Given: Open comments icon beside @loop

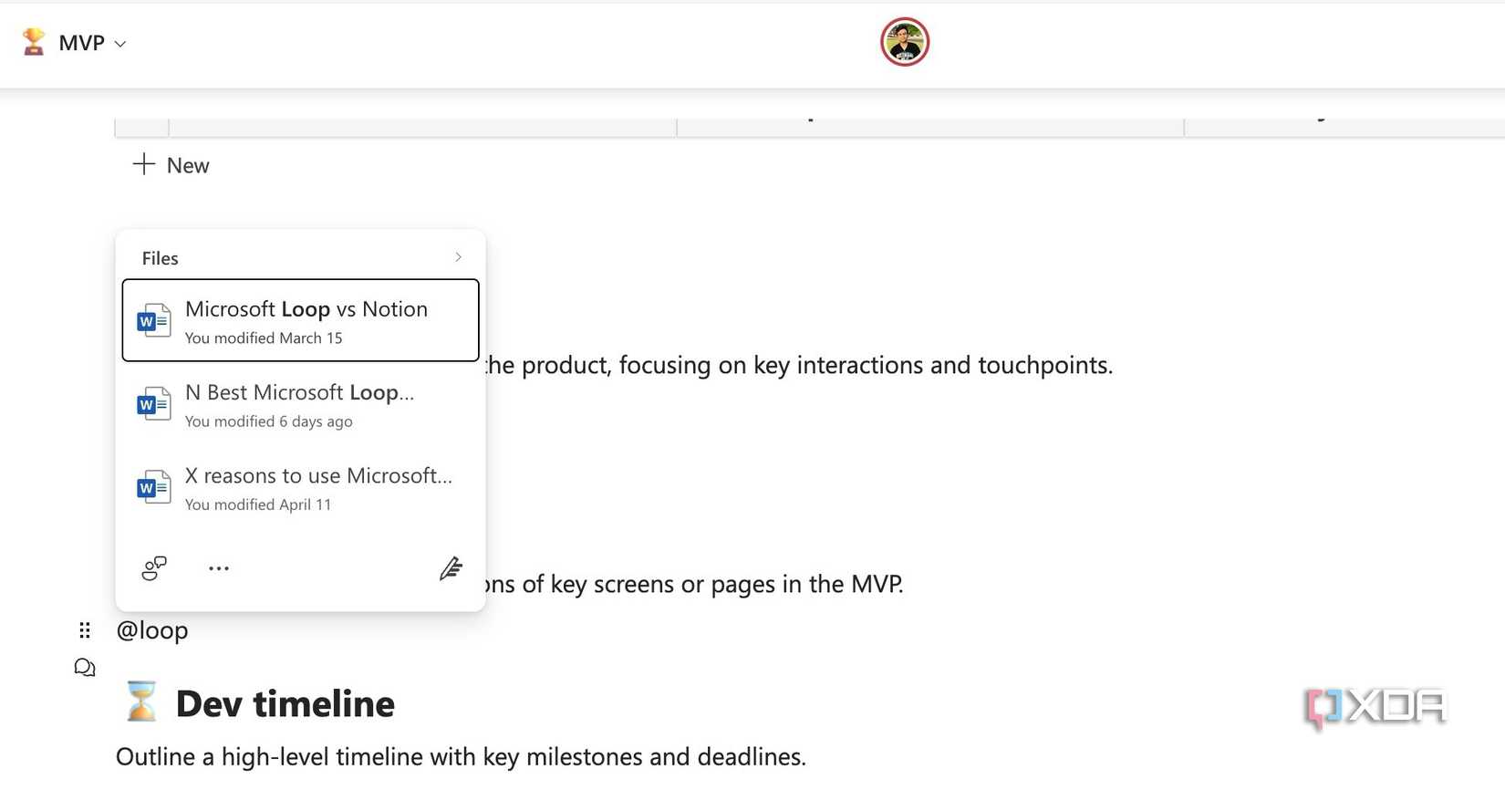Looking at the screenshot, I should [85, 668].
